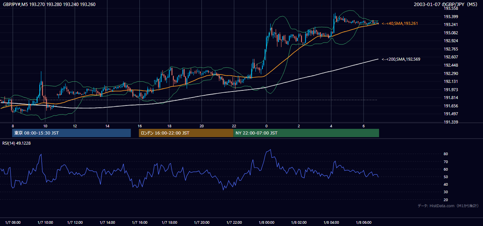Click hour tick '22' under the price chart
Viewport: 483px width, 226px height.
tap(234, 126)
